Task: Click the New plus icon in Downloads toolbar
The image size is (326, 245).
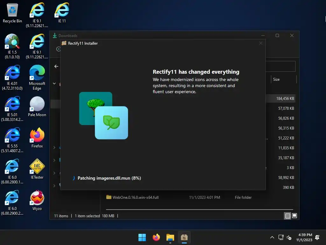Action: click(x=59, y=49)
